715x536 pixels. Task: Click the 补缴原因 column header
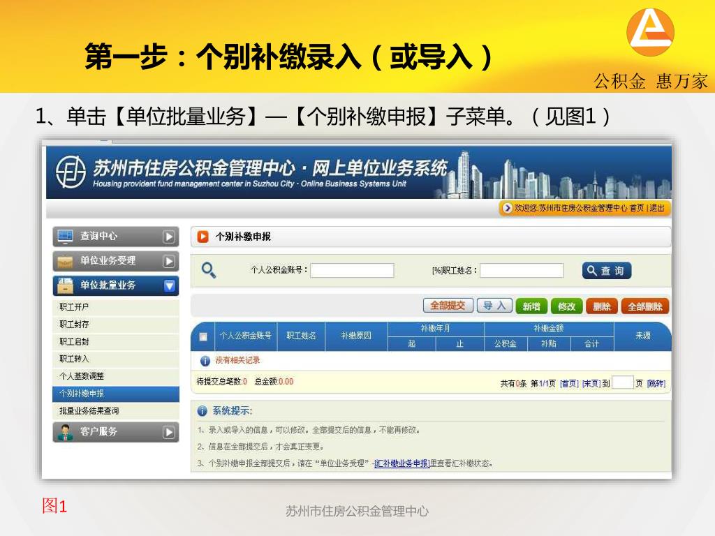357,336
